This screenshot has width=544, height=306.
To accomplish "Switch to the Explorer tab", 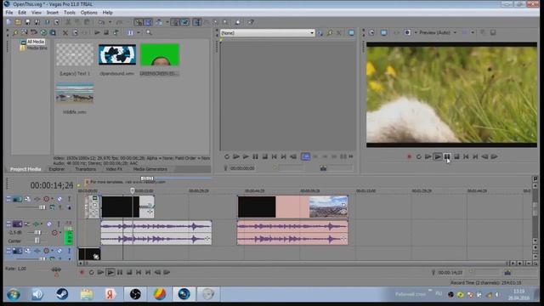I will (57, 169).
